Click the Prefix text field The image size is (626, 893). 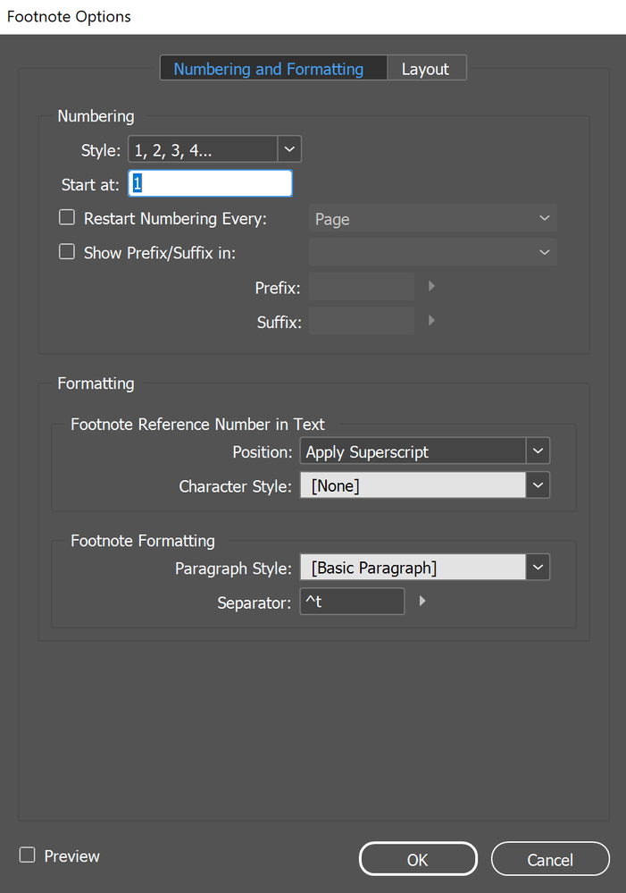(362, 286)
